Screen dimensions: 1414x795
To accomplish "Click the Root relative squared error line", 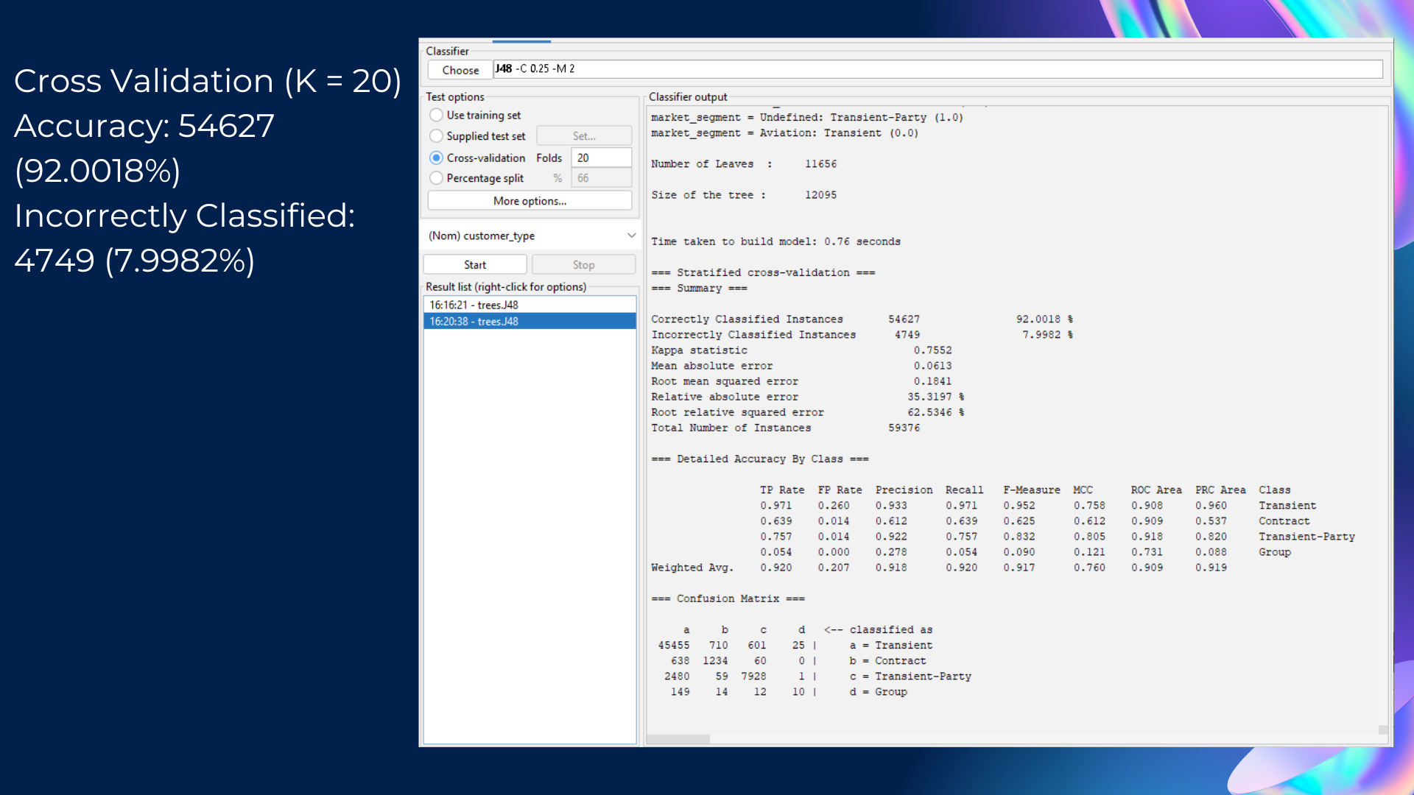I will coord(808,412).
